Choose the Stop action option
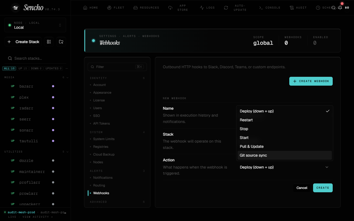 pos(285,129)
